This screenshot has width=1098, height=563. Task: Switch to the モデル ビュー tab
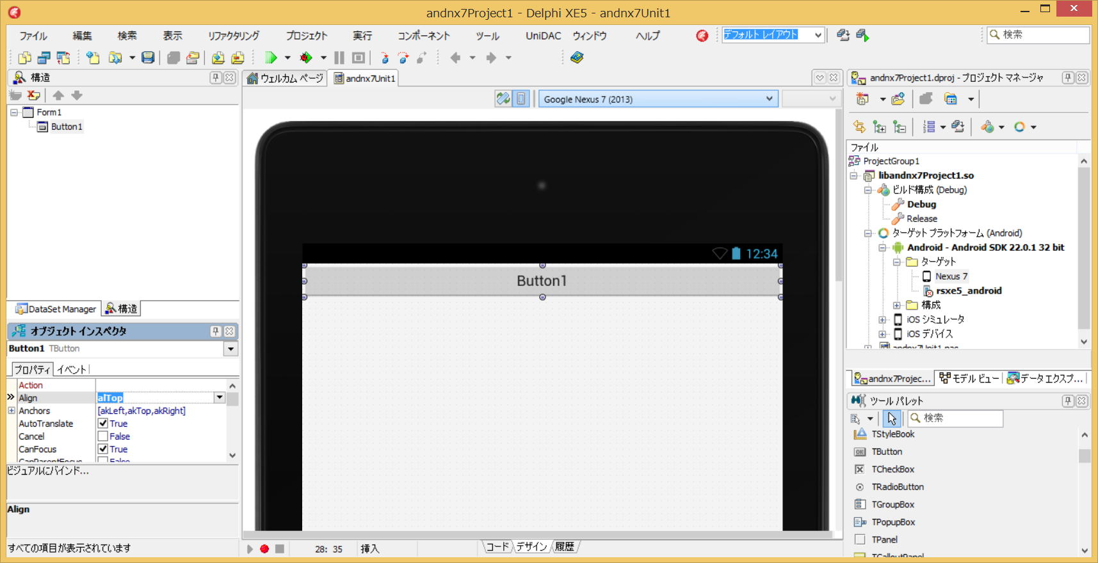(x=969, y=378)
